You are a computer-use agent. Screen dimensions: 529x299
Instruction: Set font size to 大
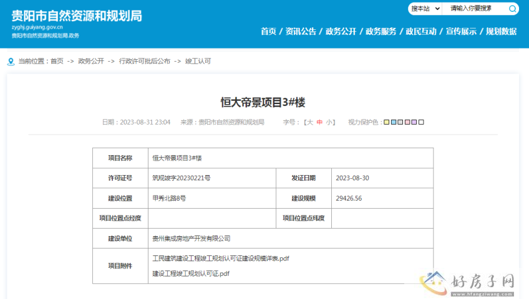pos(310,122)
